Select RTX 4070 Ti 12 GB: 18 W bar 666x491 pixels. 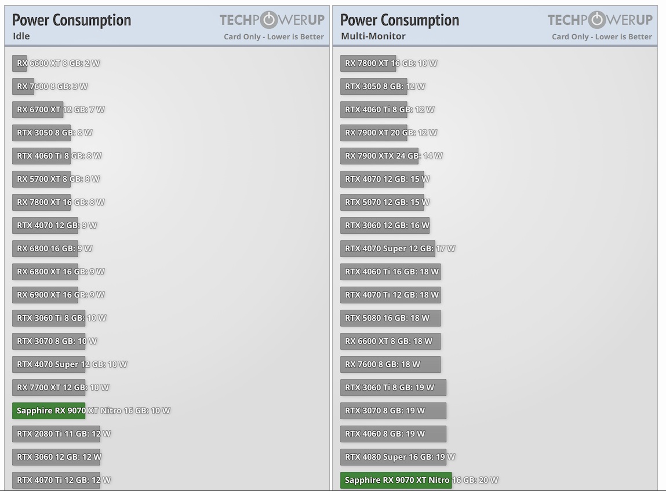(391, 295)
